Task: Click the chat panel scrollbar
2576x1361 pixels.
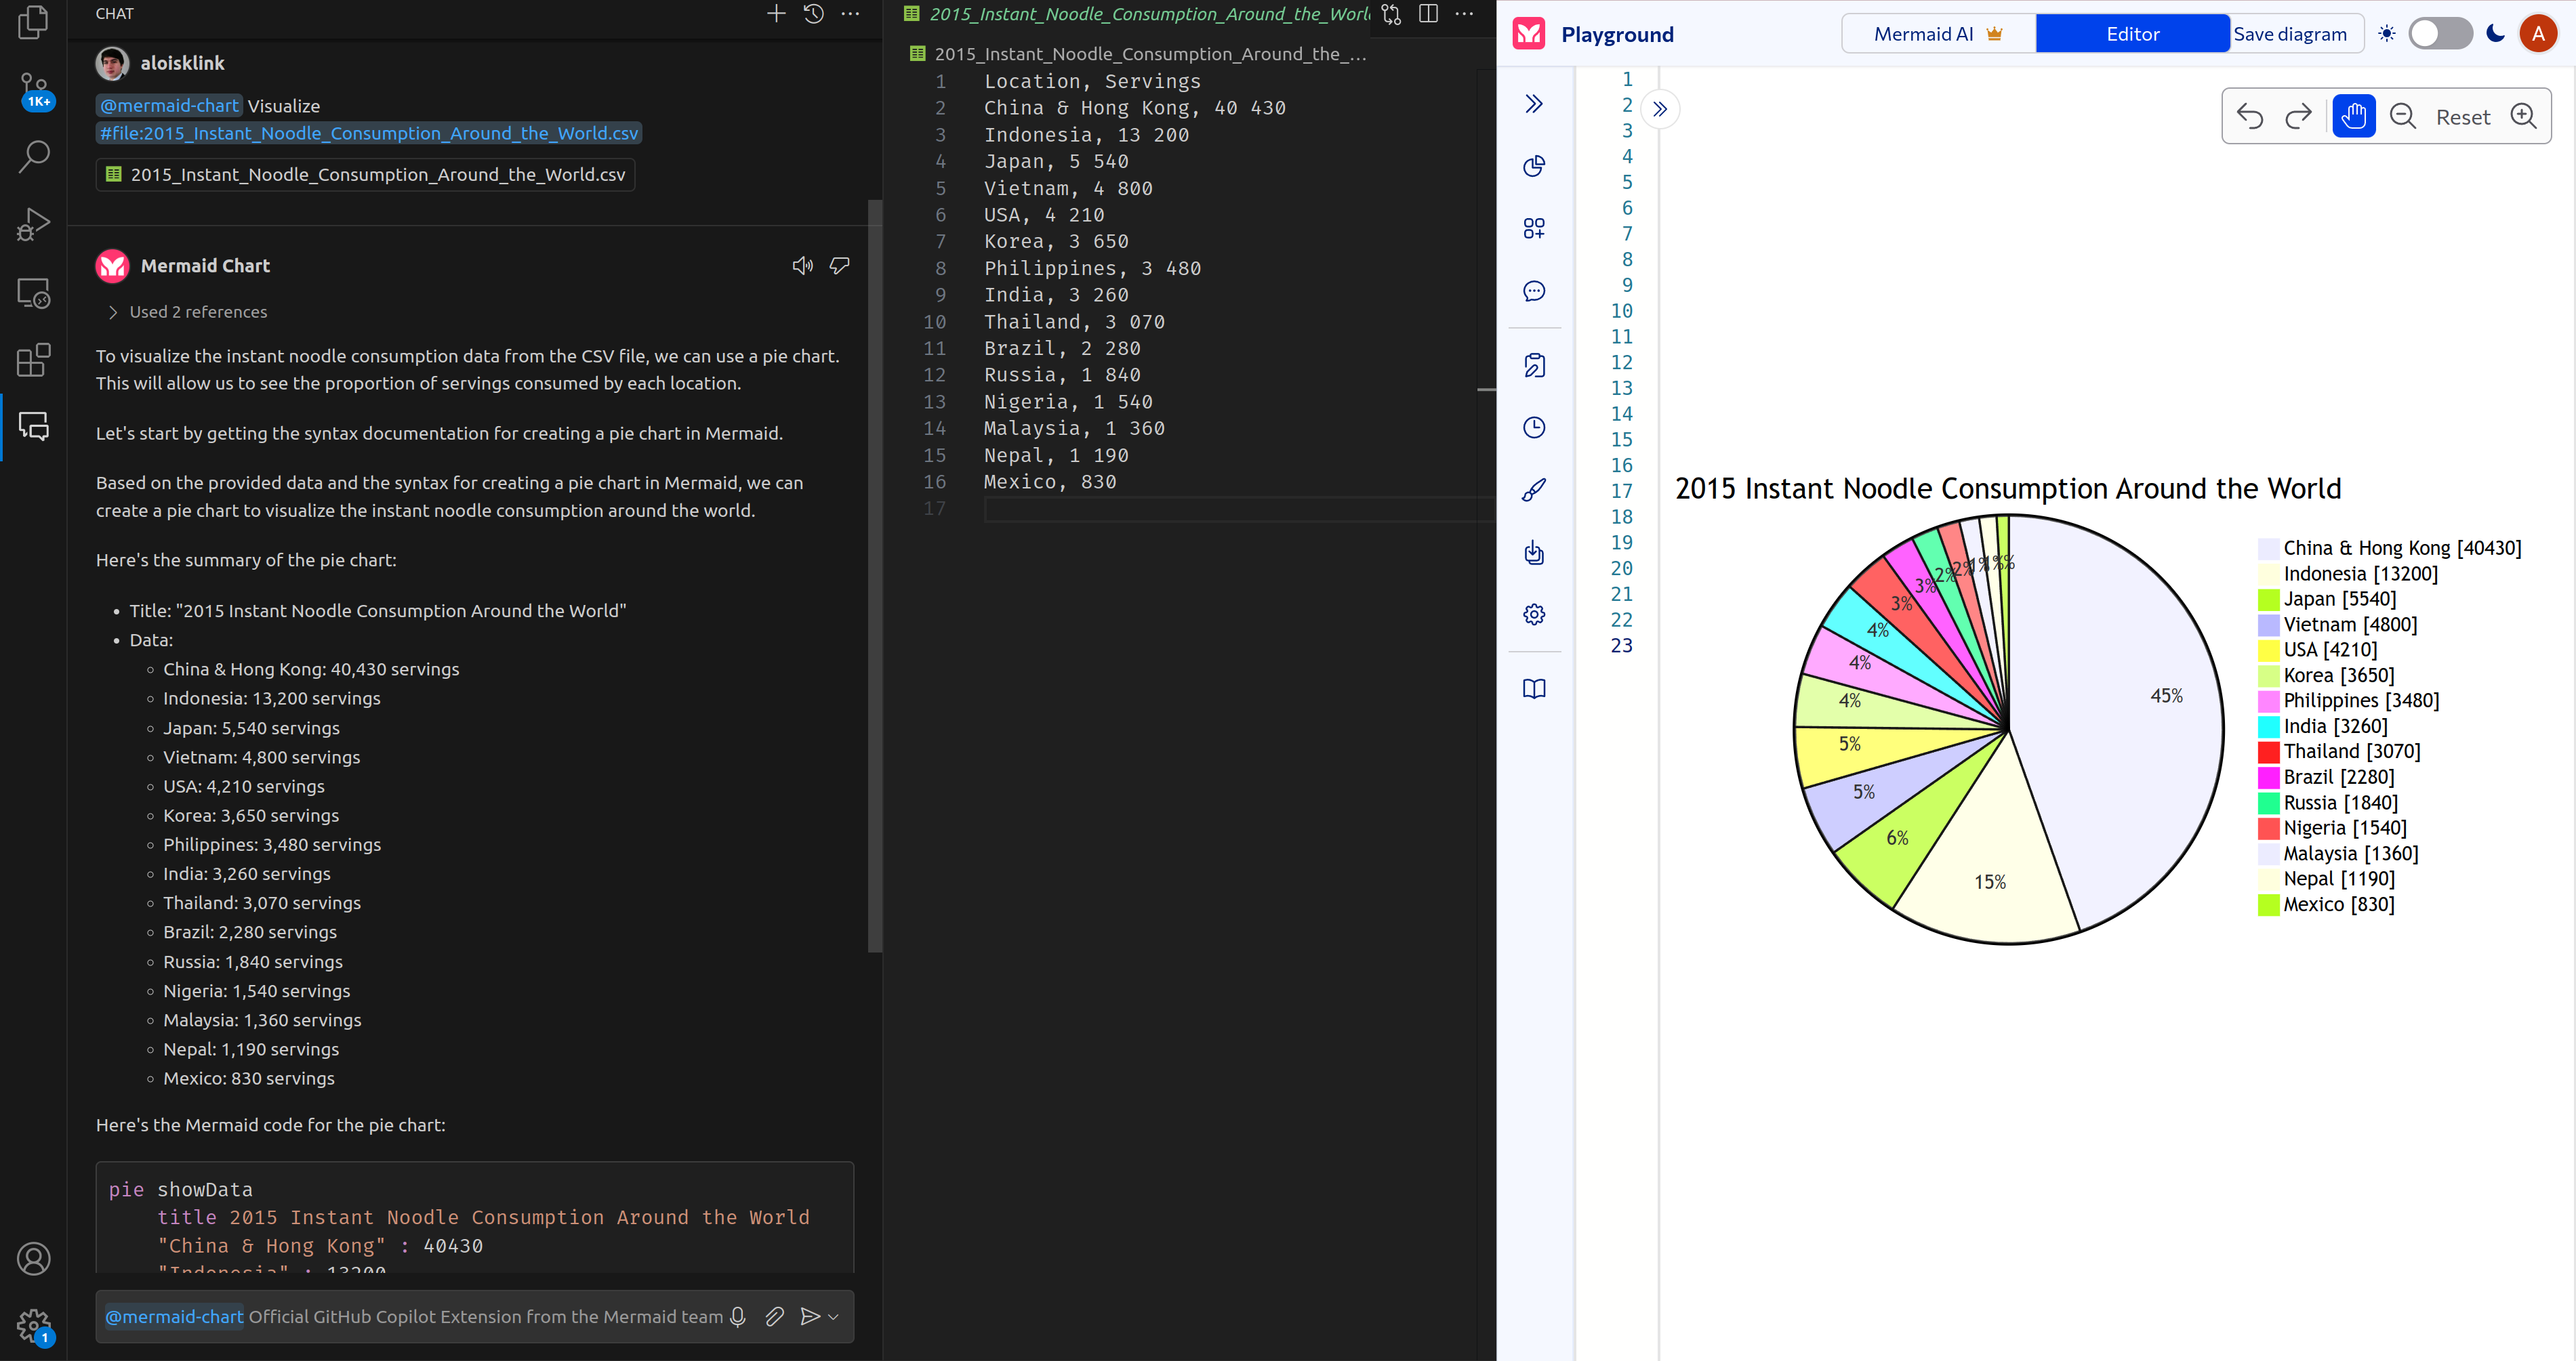Action: pos(875,577)
